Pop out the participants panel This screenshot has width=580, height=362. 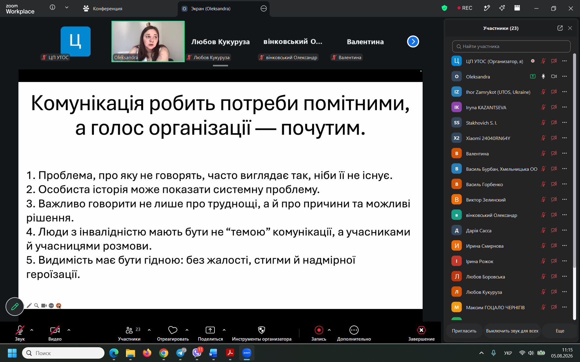560,28
